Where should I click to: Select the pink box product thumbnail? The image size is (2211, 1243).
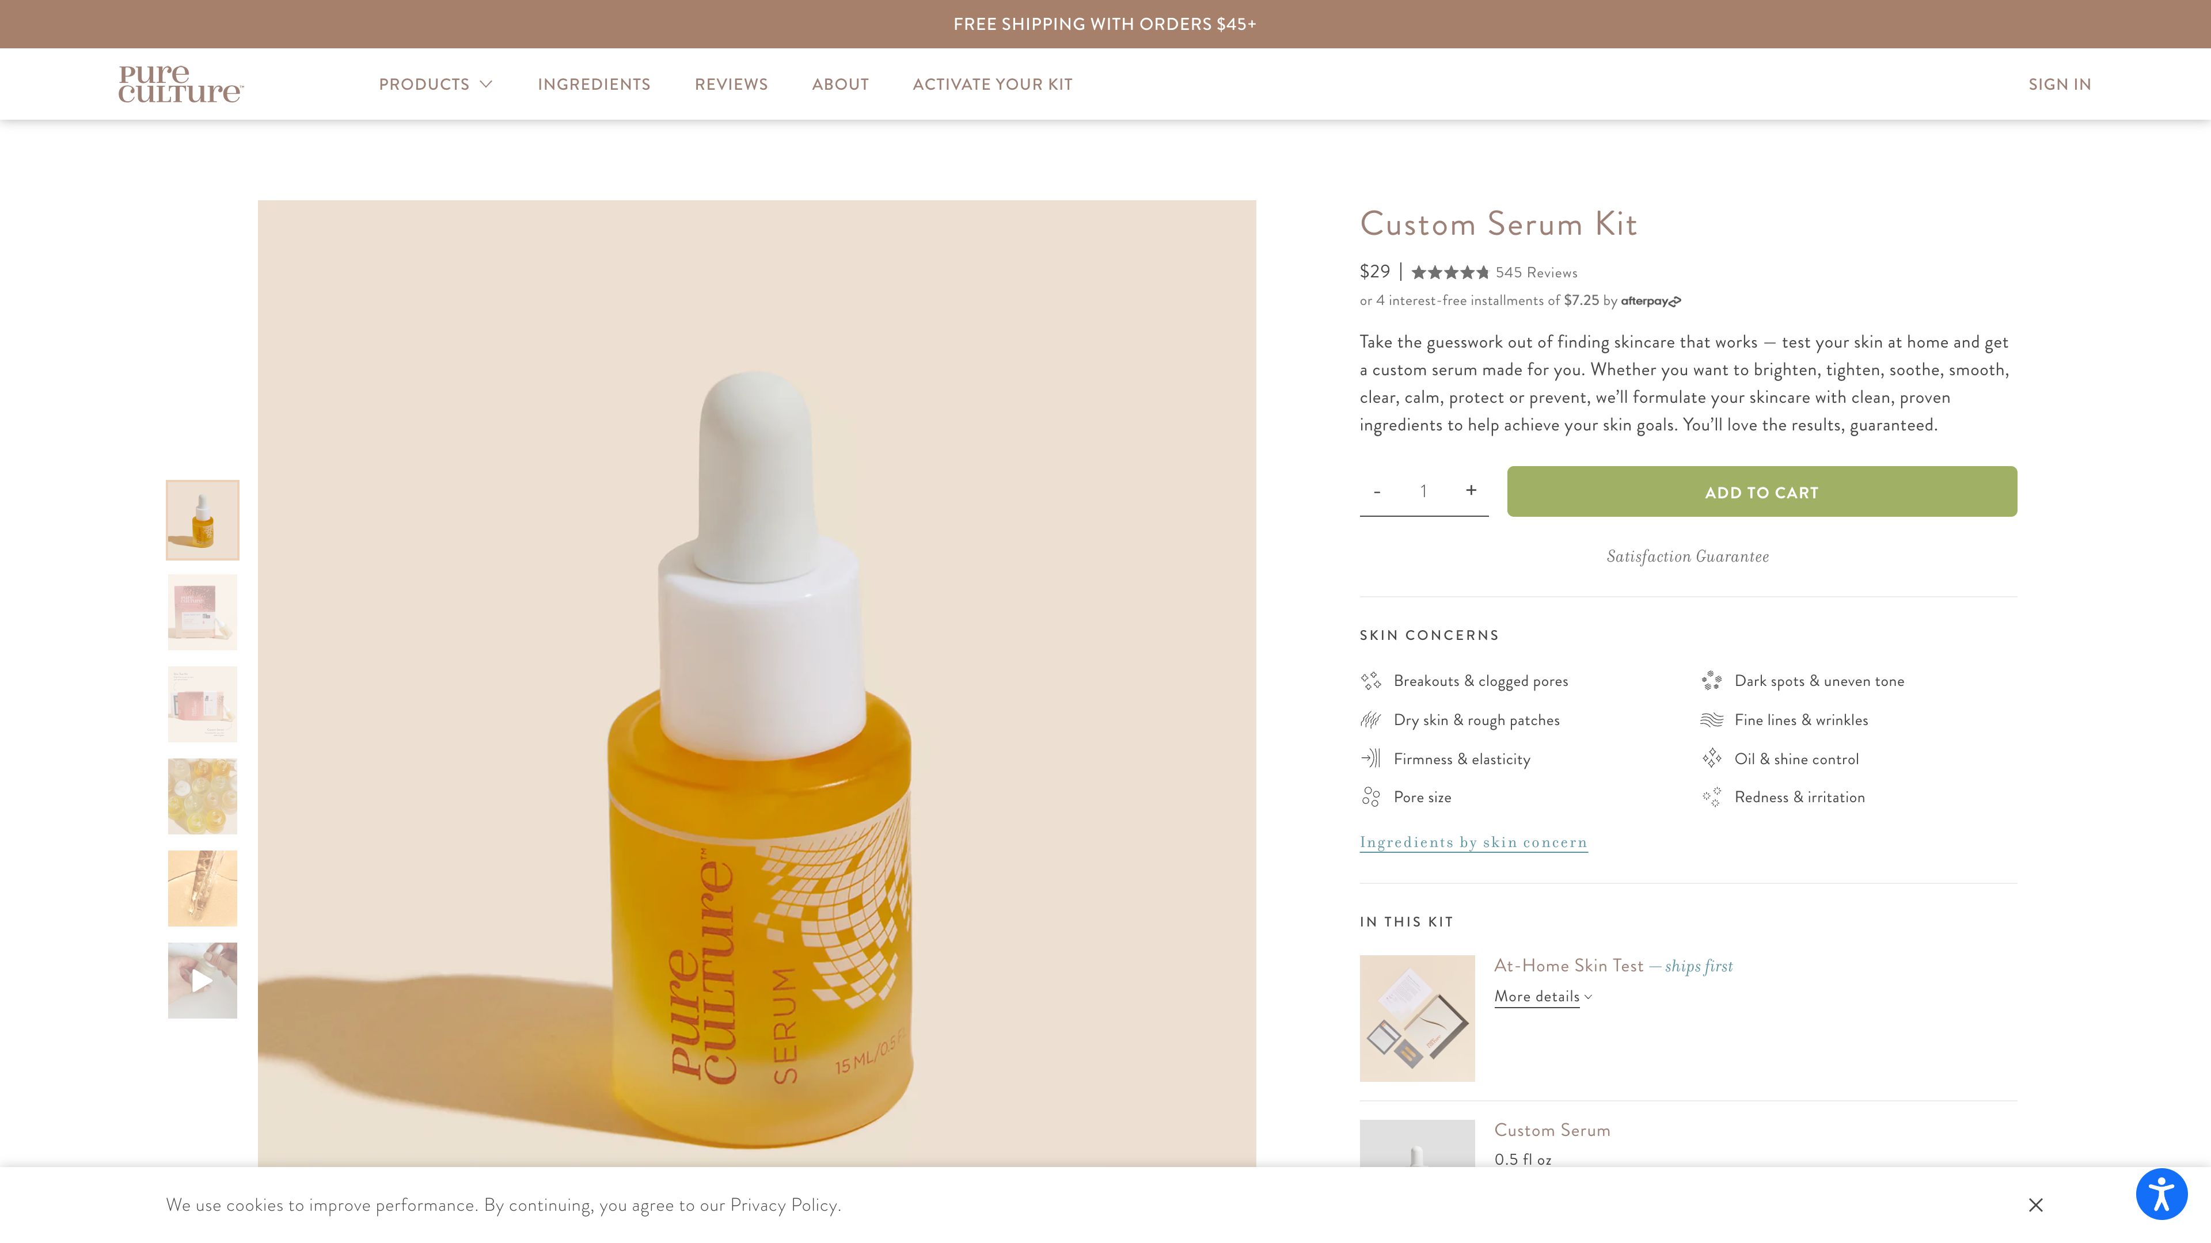[x=203, y=612]
